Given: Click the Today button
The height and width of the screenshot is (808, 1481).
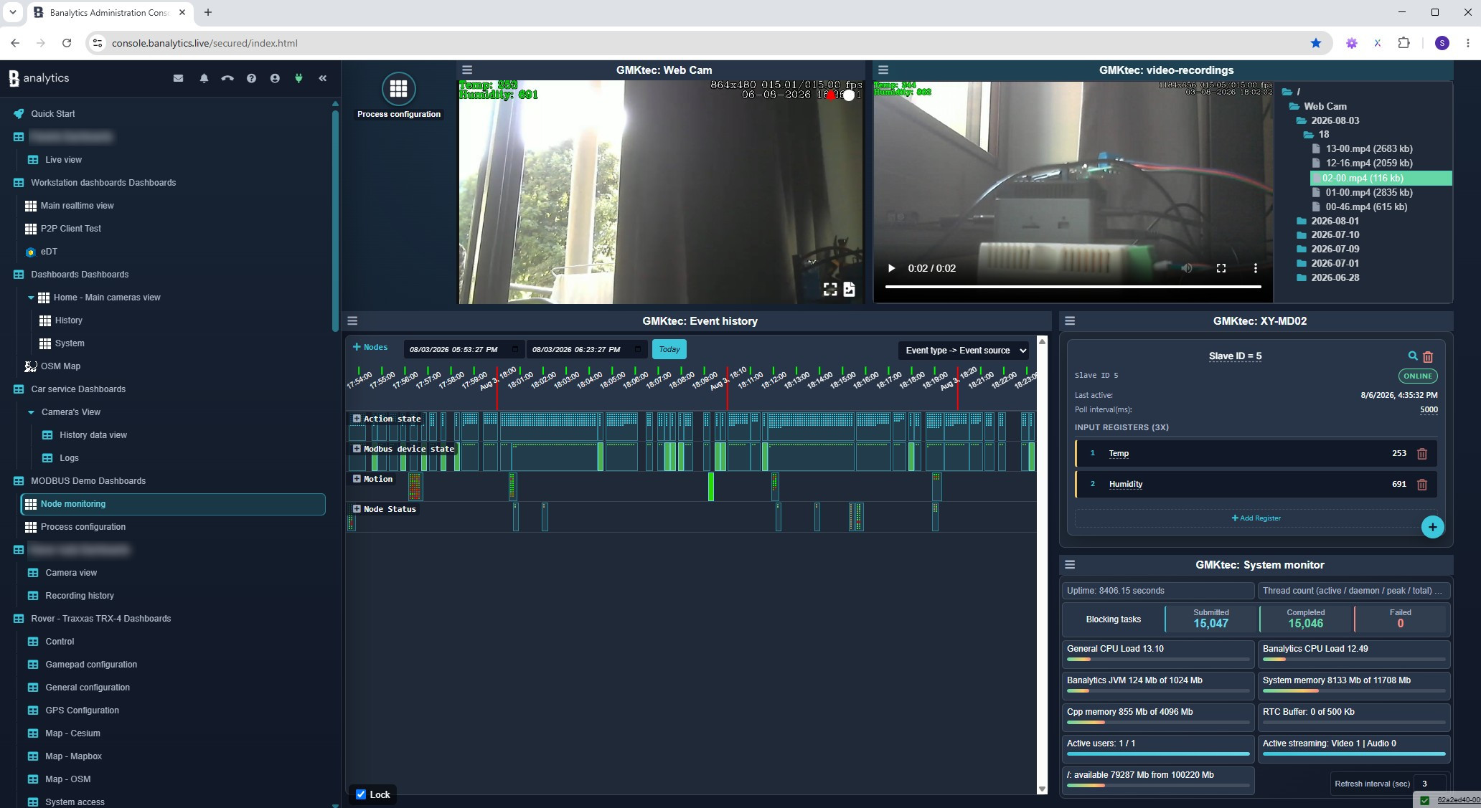Looking at the screenshot, I should pyautogui.click(x=669, y=349).
